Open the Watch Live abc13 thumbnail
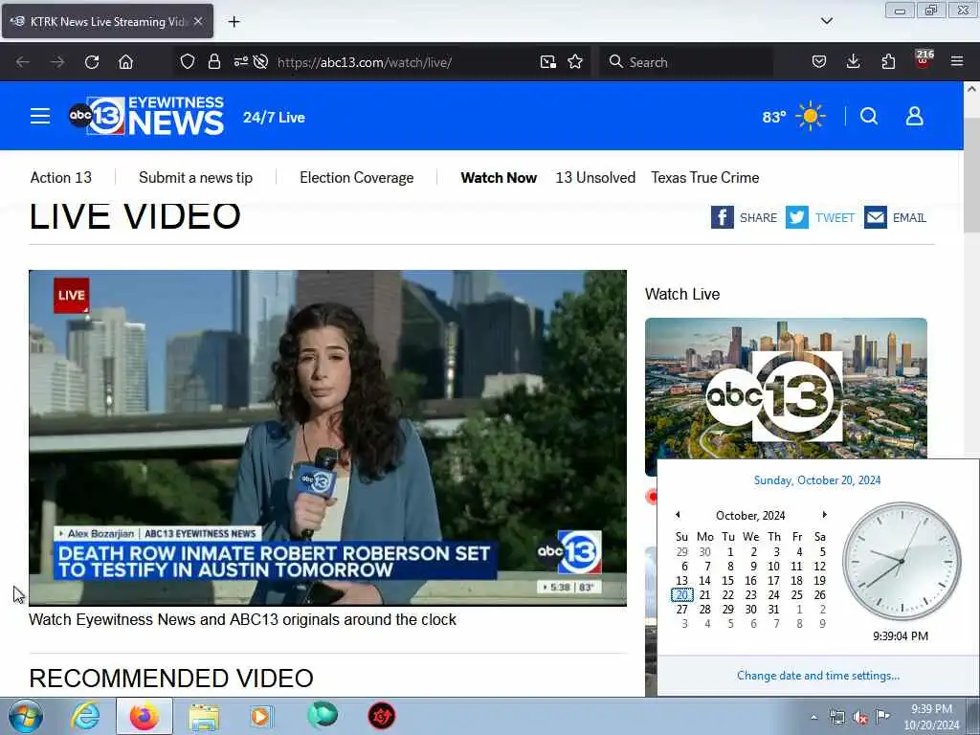 coord(787,397)
